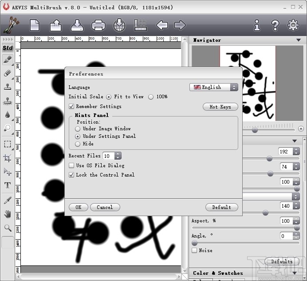Expand the toolbar with the arrows strip

coord(8,39)
